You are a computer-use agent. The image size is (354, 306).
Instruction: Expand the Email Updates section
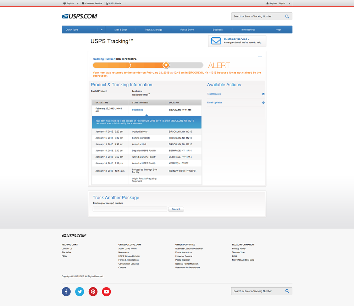click(x=263, y=103)
